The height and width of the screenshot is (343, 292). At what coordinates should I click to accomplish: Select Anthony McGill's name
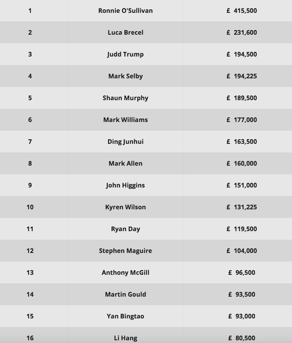point(125,272)
